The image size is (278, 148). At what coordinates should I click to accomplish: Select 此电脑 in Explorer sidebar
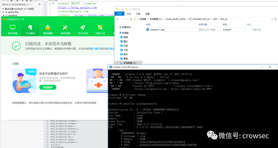124,33
